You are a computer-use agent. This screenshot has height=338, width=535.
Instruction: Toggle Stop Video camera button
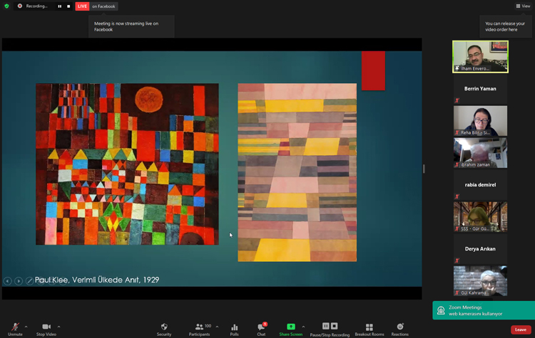[x=46, y=327]
